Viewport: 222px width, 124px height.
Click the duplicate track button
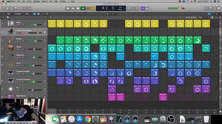click(x=8, y=18)
